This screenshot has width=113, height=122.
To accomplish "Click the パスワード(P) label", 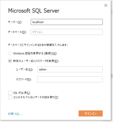I will click(x=24, y=79).
